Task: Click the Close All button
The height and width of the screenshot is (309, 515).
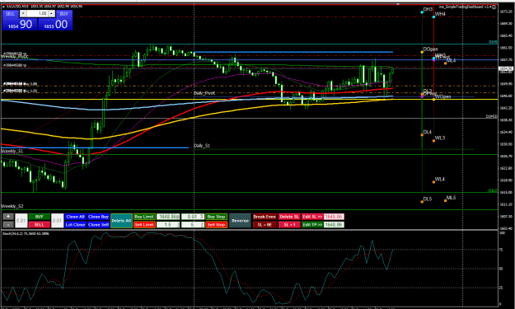Action: pyautogui.click(x=75, y=217)
